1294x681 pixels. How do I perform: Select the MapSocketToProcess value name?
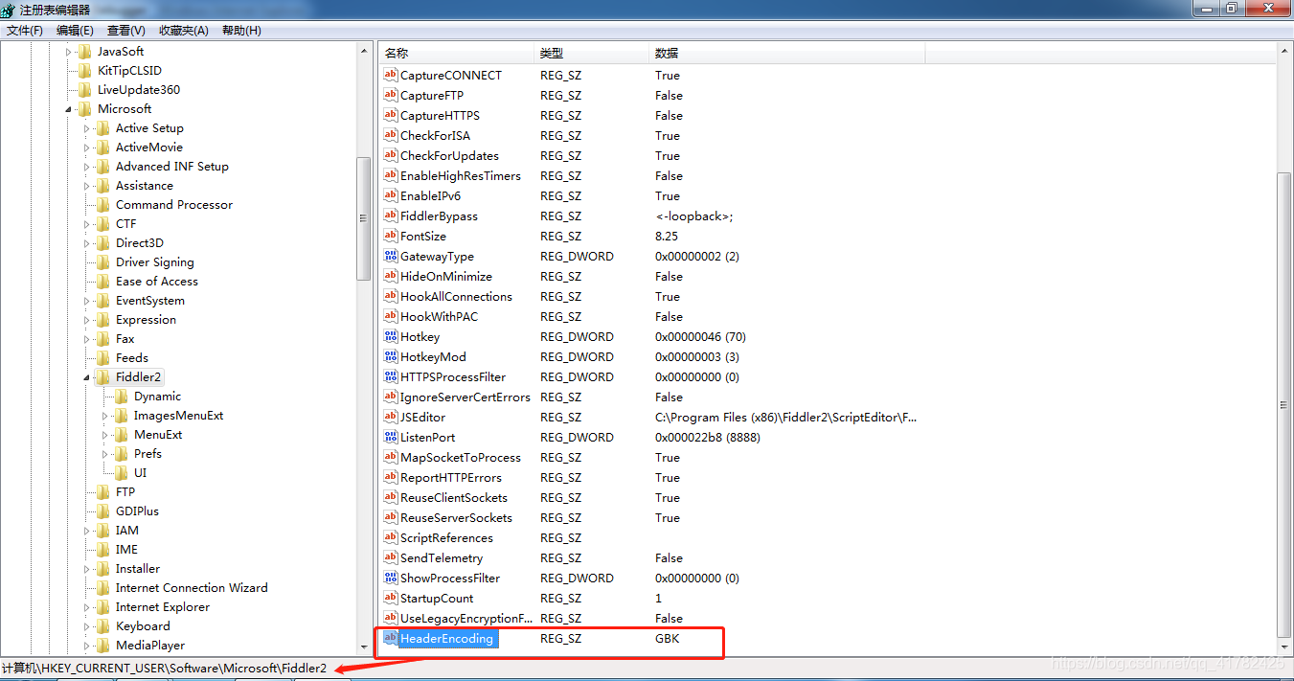tap(461, 457)
